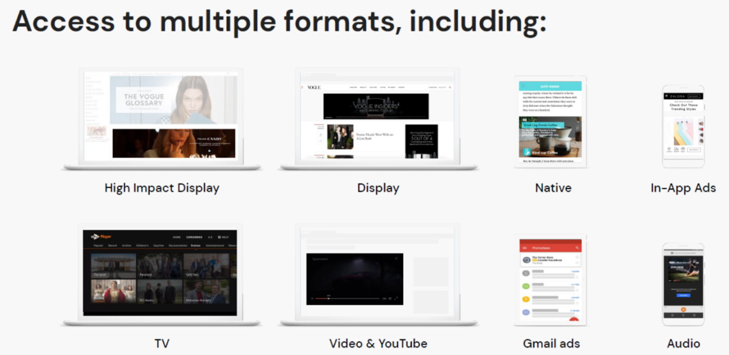Viewport: 729px width, 355px height.
Task: Click the 3 Out of 4 sidebar ad
Action: tap(421, 141)
